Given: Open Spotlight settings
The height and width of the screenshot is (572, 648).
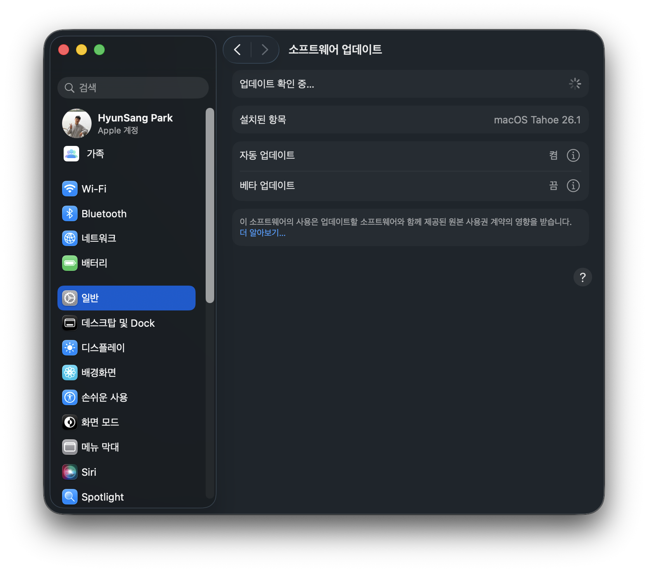Looking at the screenshot, I should [x=102, y=497].
